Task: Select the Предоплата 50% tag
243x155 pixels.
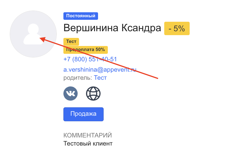Action: [85, 50]
